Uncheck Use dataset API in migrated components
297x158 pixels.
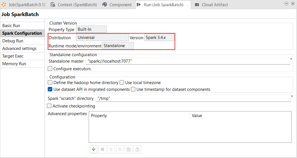(x=50, y=89)
